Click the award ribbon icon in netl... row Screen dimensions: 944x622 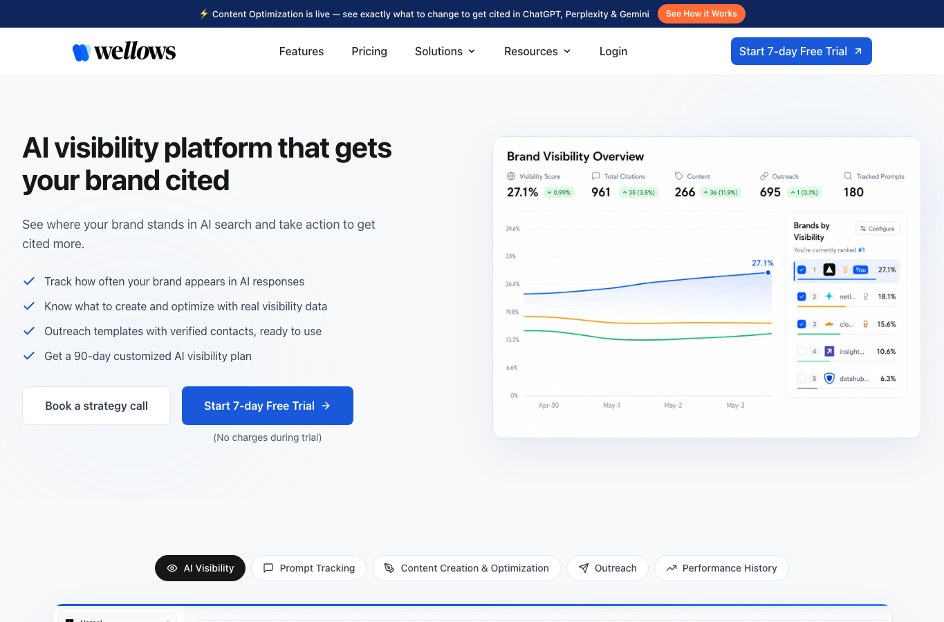pos(866,296)
